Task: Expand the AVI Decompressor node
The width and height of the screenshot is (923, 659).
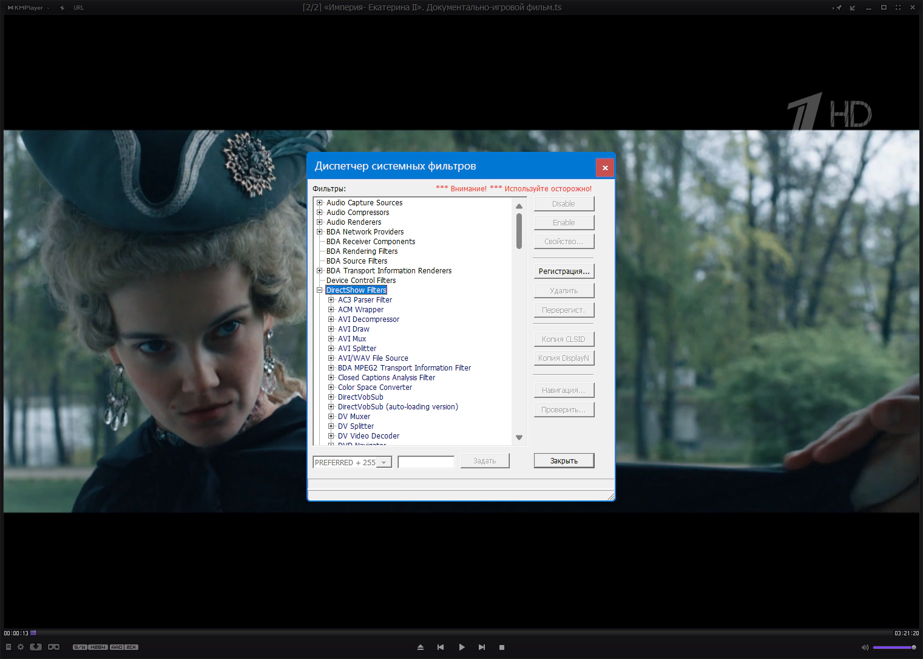Action: point(331,319)
